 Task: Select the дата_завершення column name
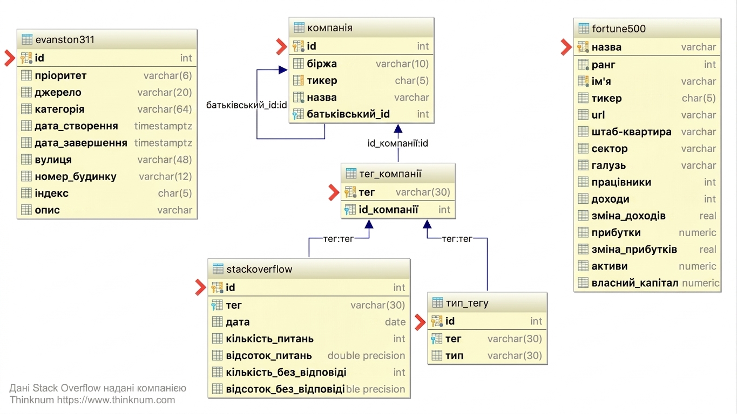(x=82, y=143)
